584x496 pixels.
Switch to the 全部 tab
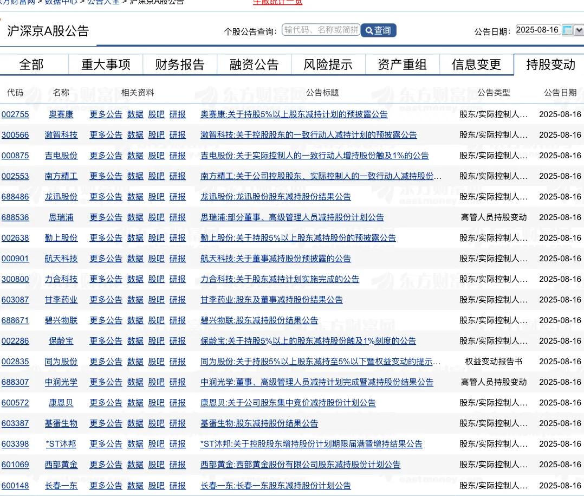click(x=31, y=65)
